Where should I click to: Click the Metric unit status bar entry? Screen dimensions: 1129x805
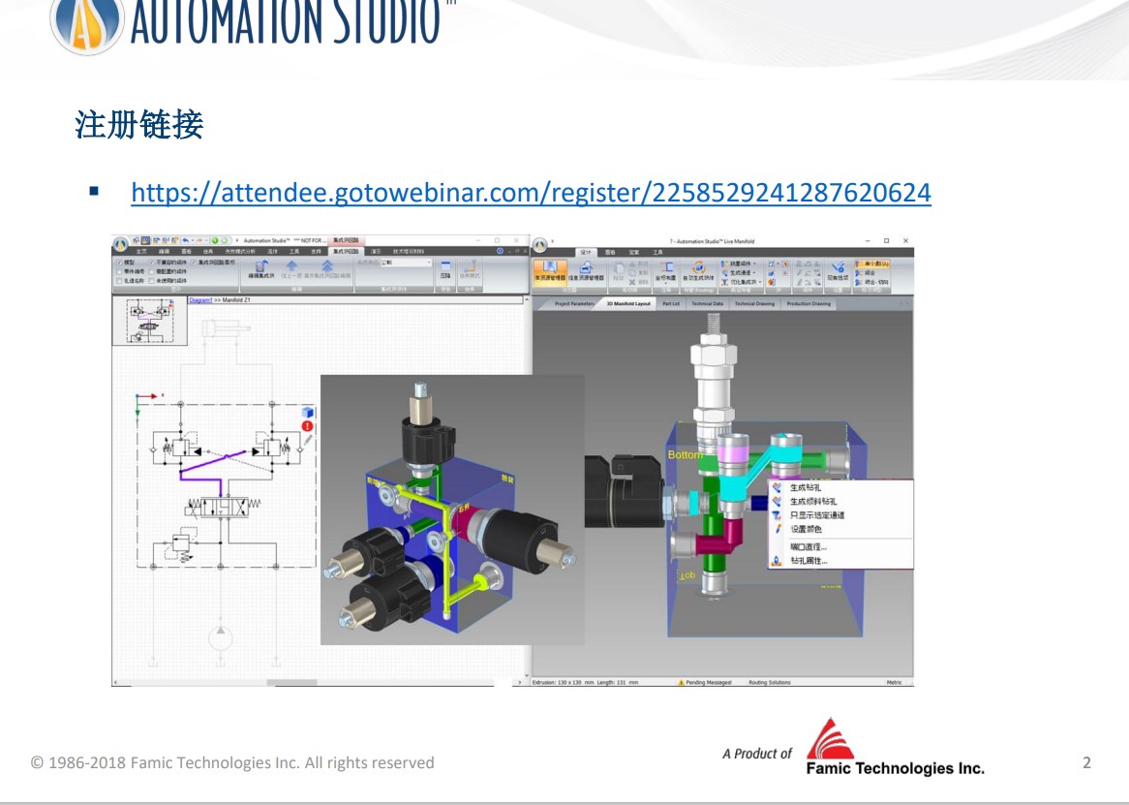point(895,682)
